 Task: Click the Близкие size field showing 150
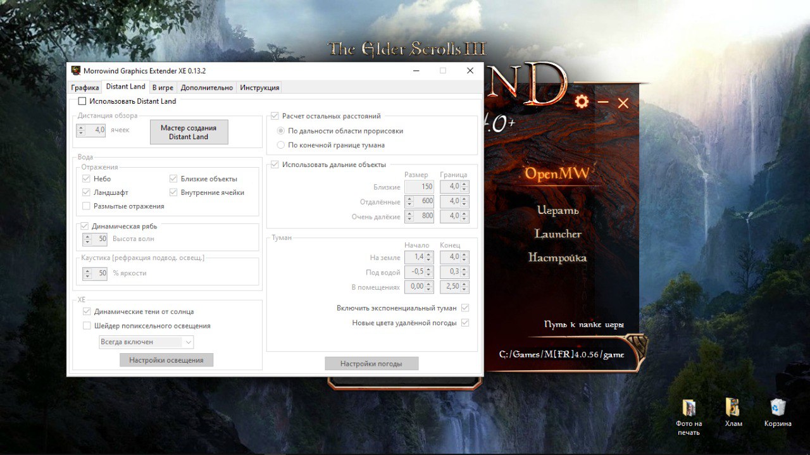click(x=419, y=187)
